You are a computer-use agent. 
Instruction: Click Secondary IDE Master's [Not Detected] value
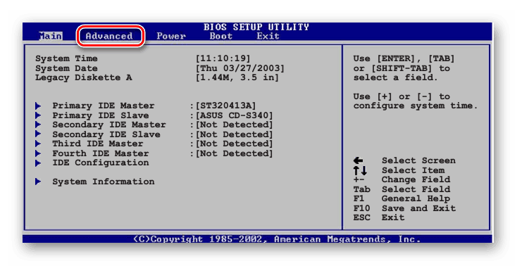click(x=235, y=125)
